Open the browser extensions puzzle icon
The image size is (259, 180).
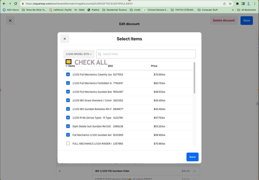tap(237, 4)
